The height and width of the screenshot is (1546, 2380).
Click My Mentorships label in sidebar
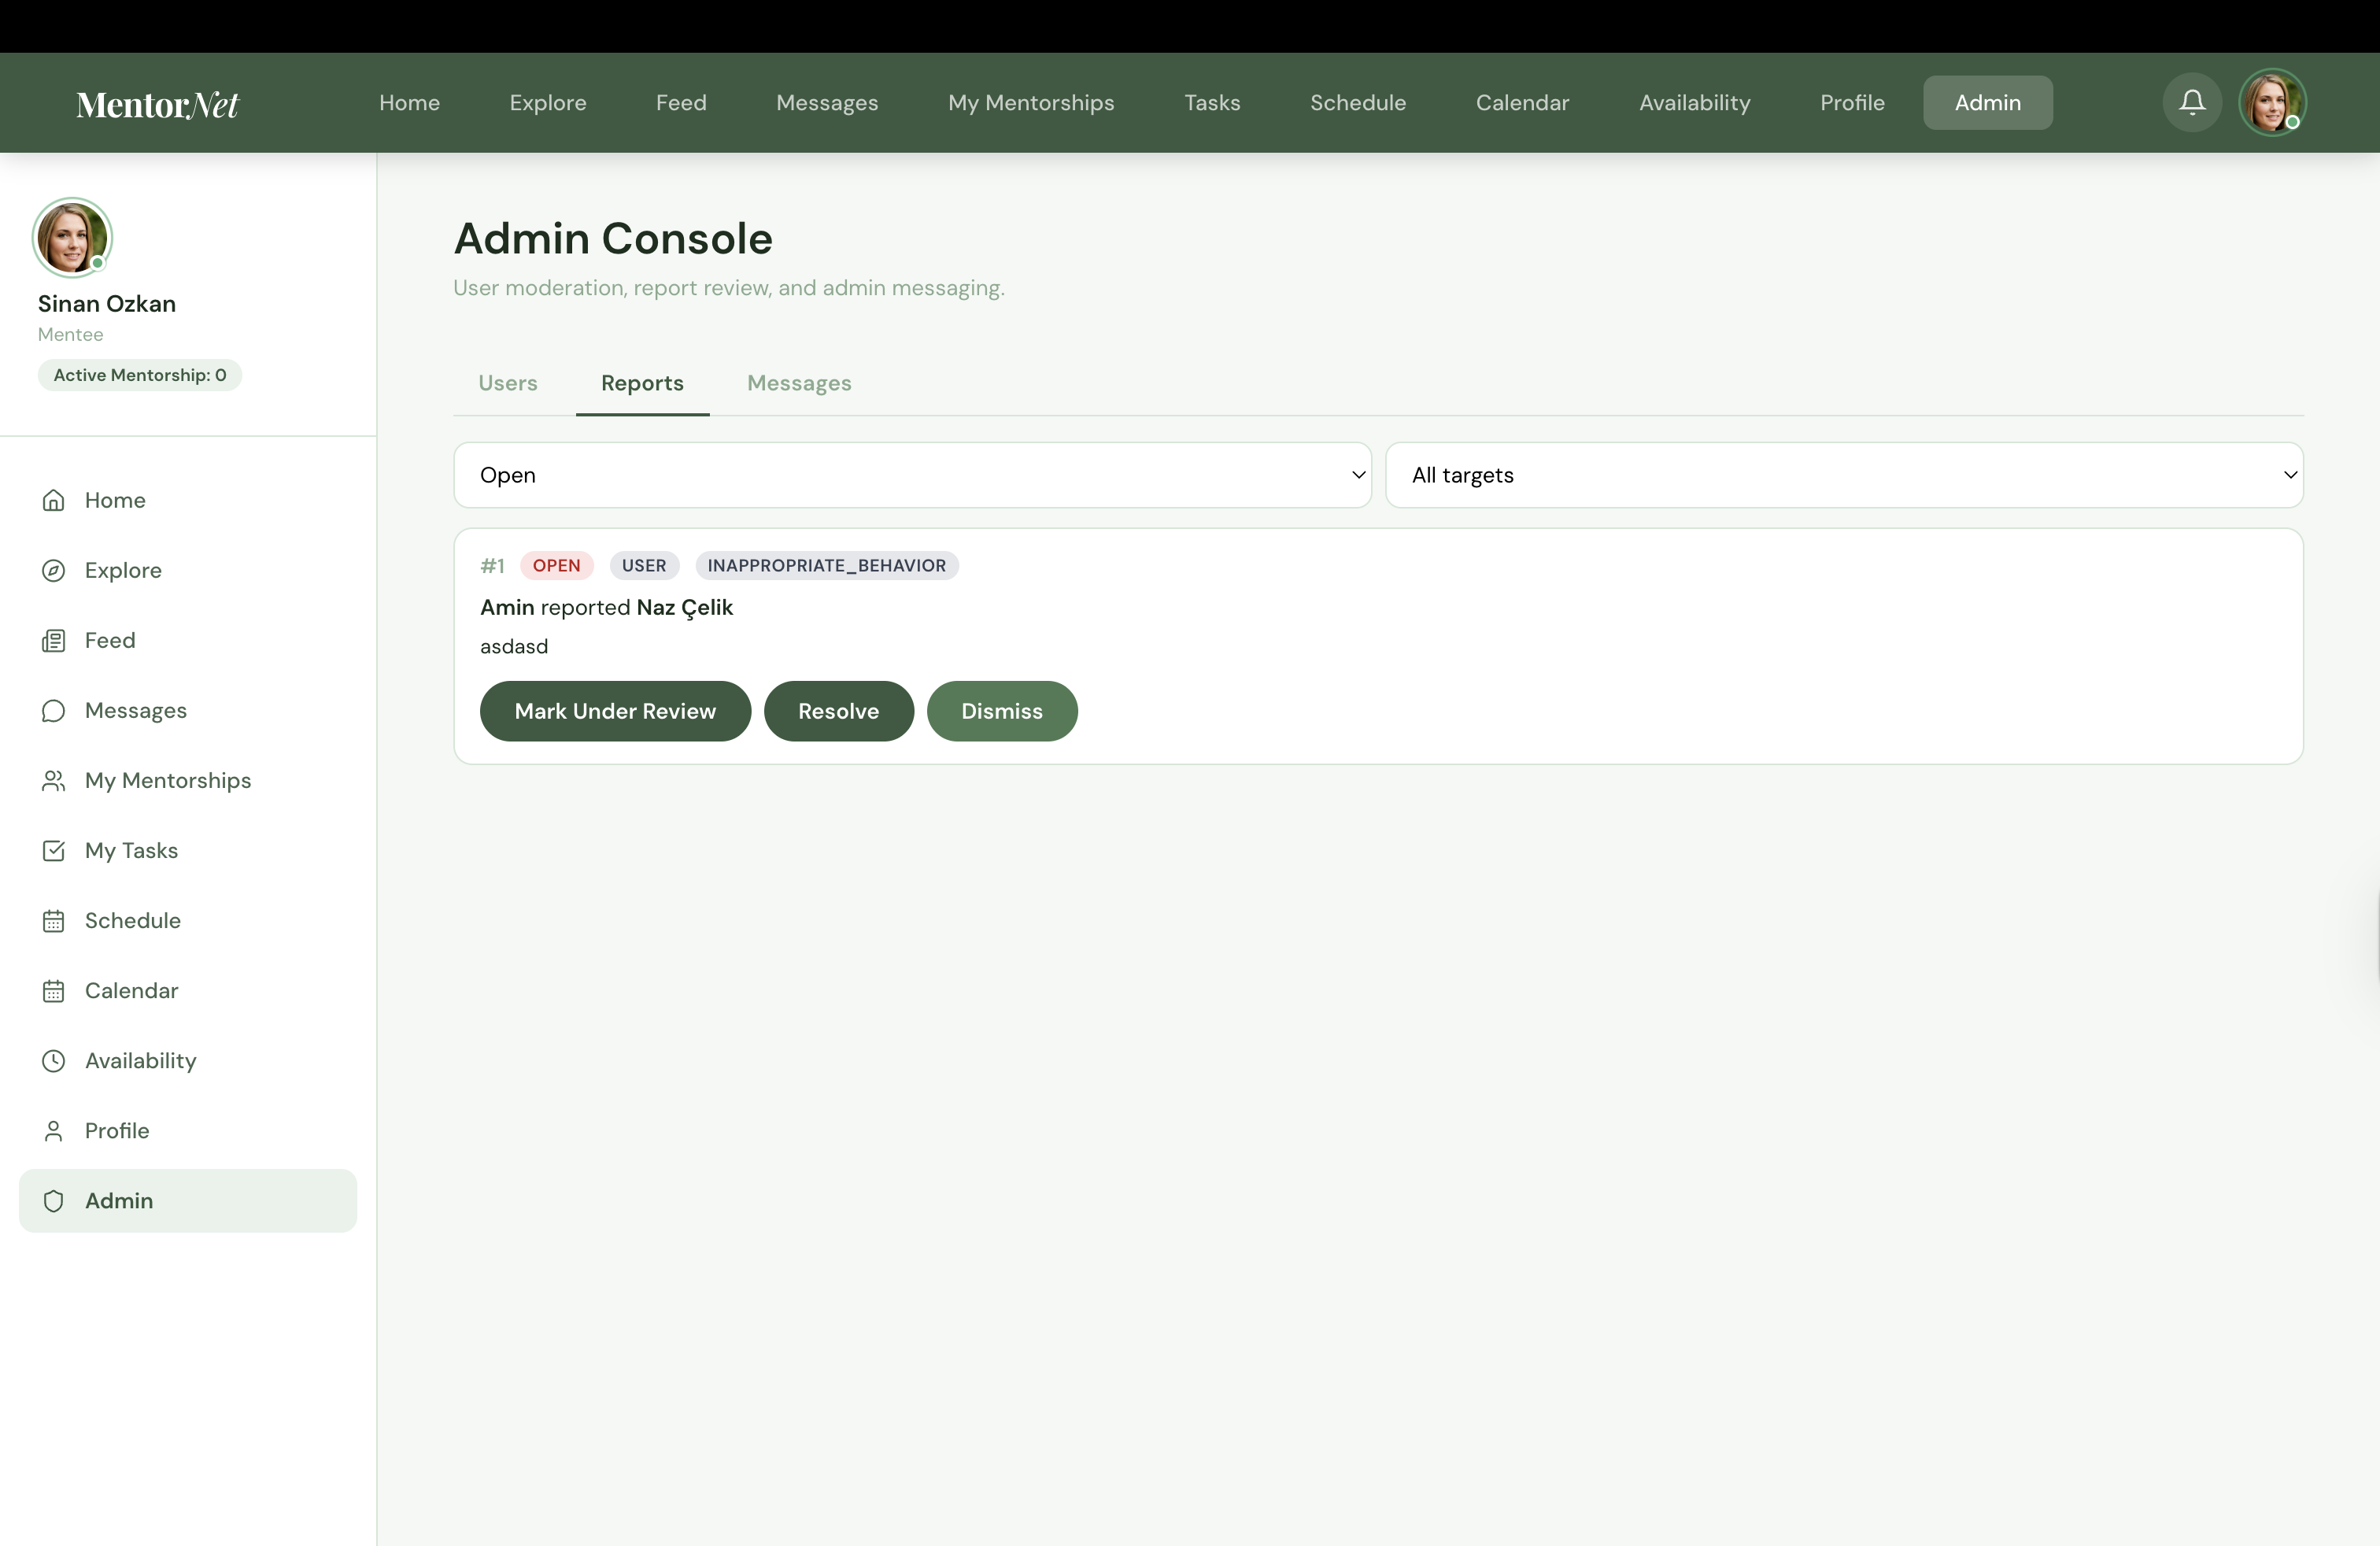tap(168, 780)
